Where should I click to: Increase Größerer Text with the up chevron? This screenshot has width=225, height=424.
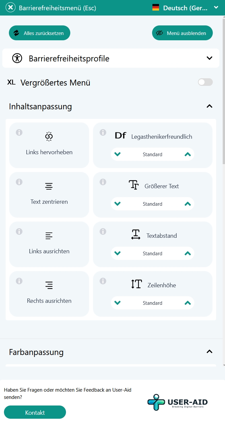[187, 204]
